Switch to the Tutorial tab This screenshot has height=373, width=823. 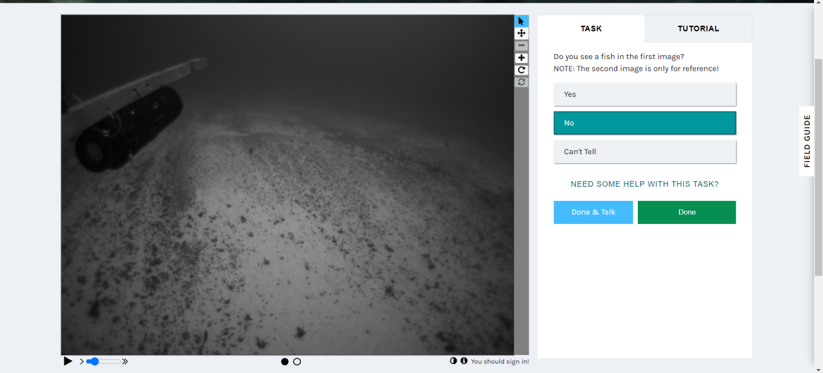[x=698, y=29]
